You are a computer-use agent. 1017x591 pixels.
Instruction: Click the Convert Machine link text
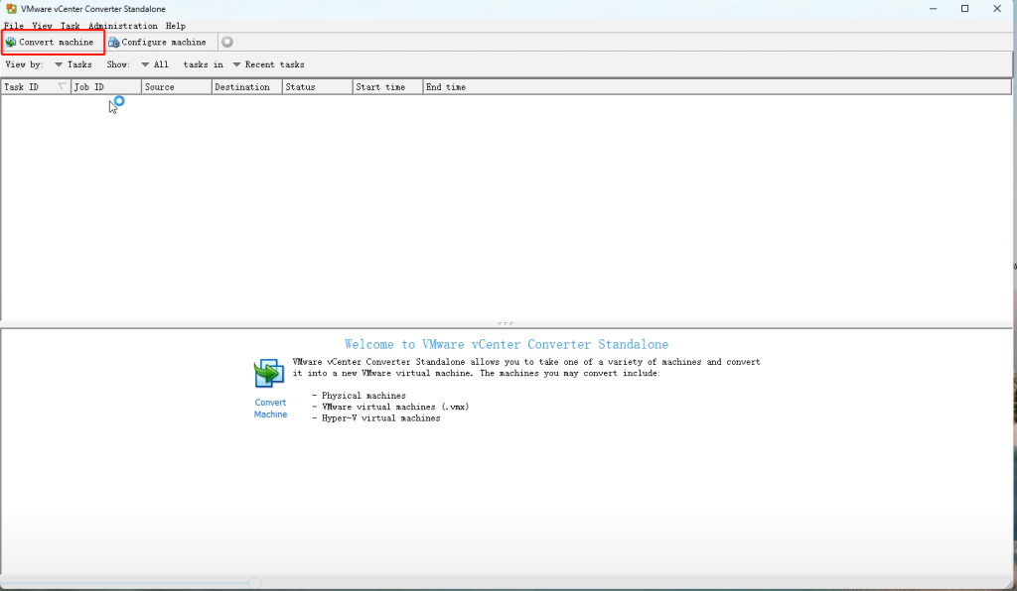click(270, 409)
